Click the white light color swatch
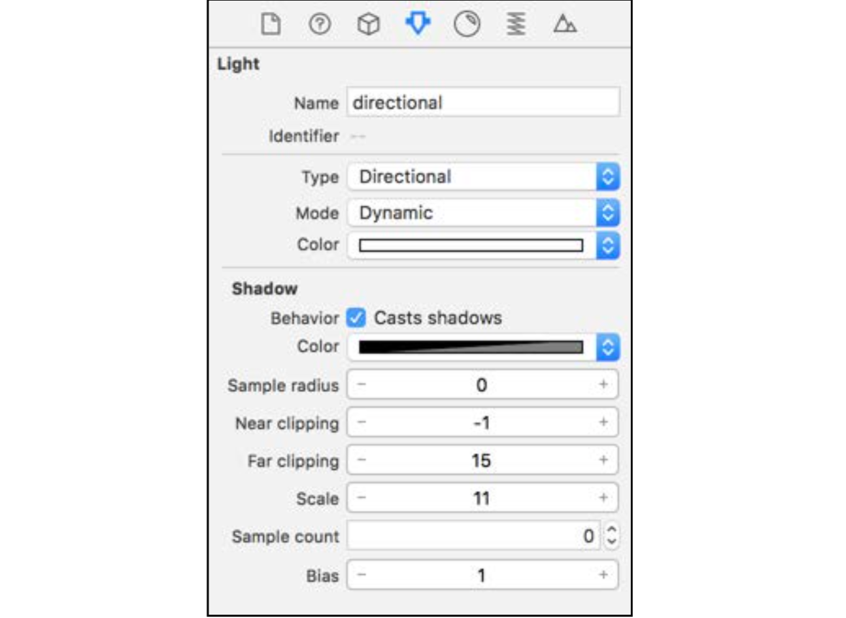 (471, 246)
